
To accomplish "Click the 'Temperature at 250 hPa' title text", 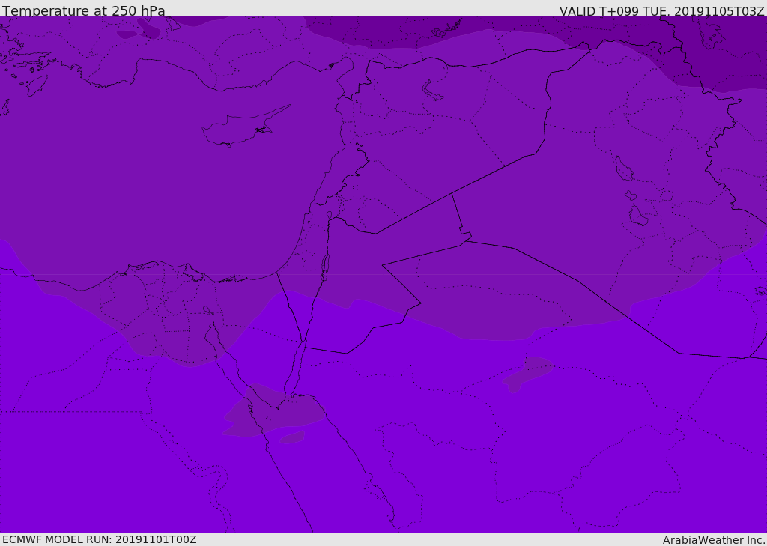I will click(84, 10).
